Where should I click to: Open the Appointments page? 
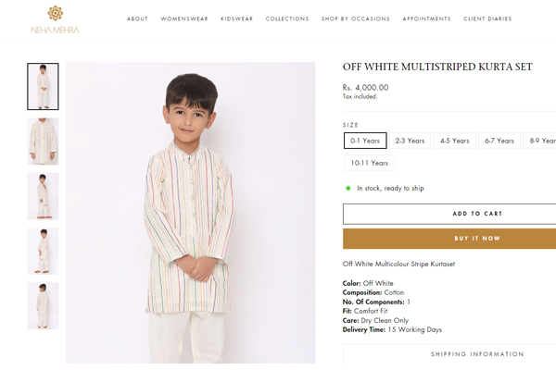pos(426,18)
